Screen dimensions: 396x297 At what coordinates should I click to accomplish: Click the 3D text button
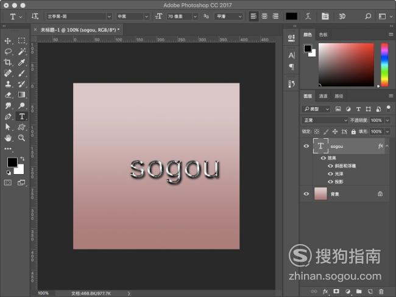point(342,16)
